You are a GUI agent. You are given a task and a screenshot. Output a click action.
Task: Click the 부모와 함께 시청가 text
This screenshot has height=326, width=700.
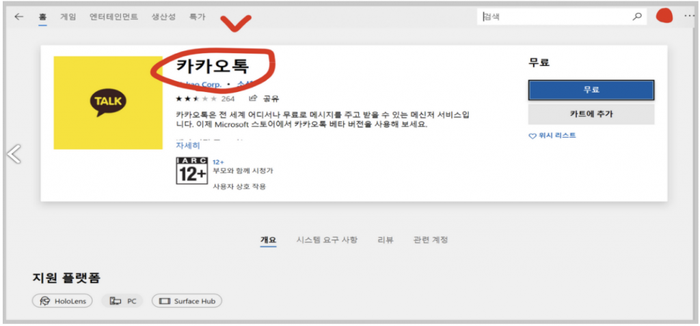243,171
